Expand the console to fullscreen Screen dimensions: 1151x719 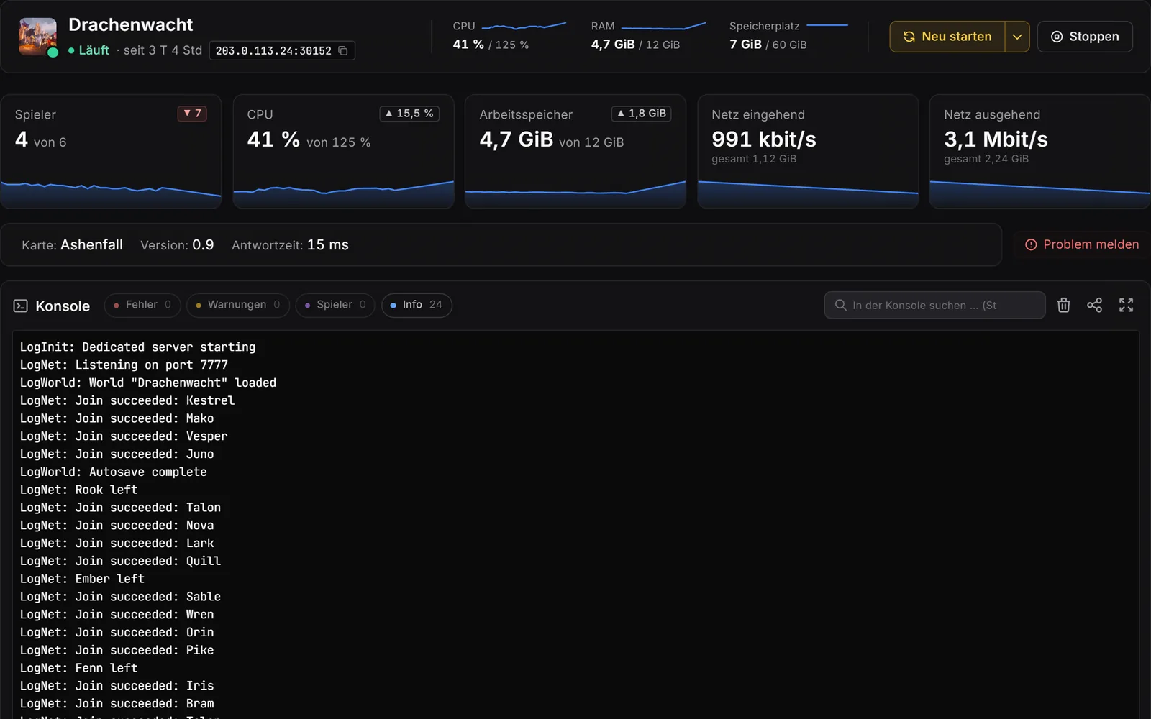coord(1126,305)
